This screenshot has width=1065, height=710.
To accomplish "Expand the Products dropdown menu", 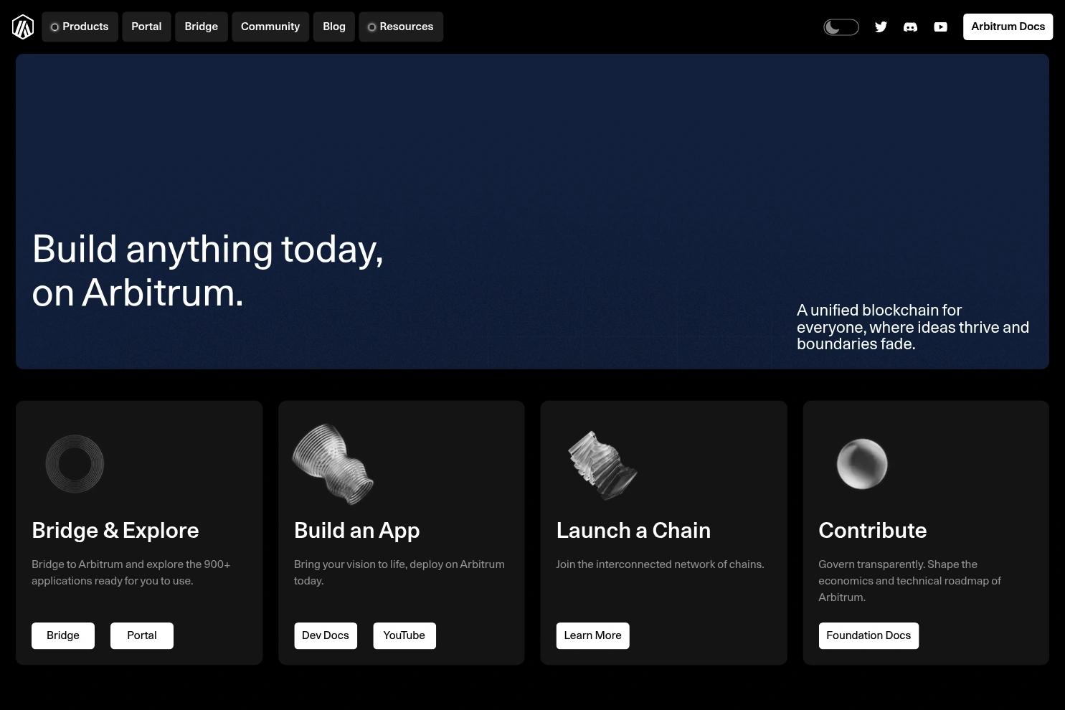I will click(80, 27).
